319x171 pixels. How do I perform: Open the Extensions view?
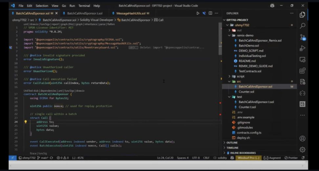click(302, 71)
